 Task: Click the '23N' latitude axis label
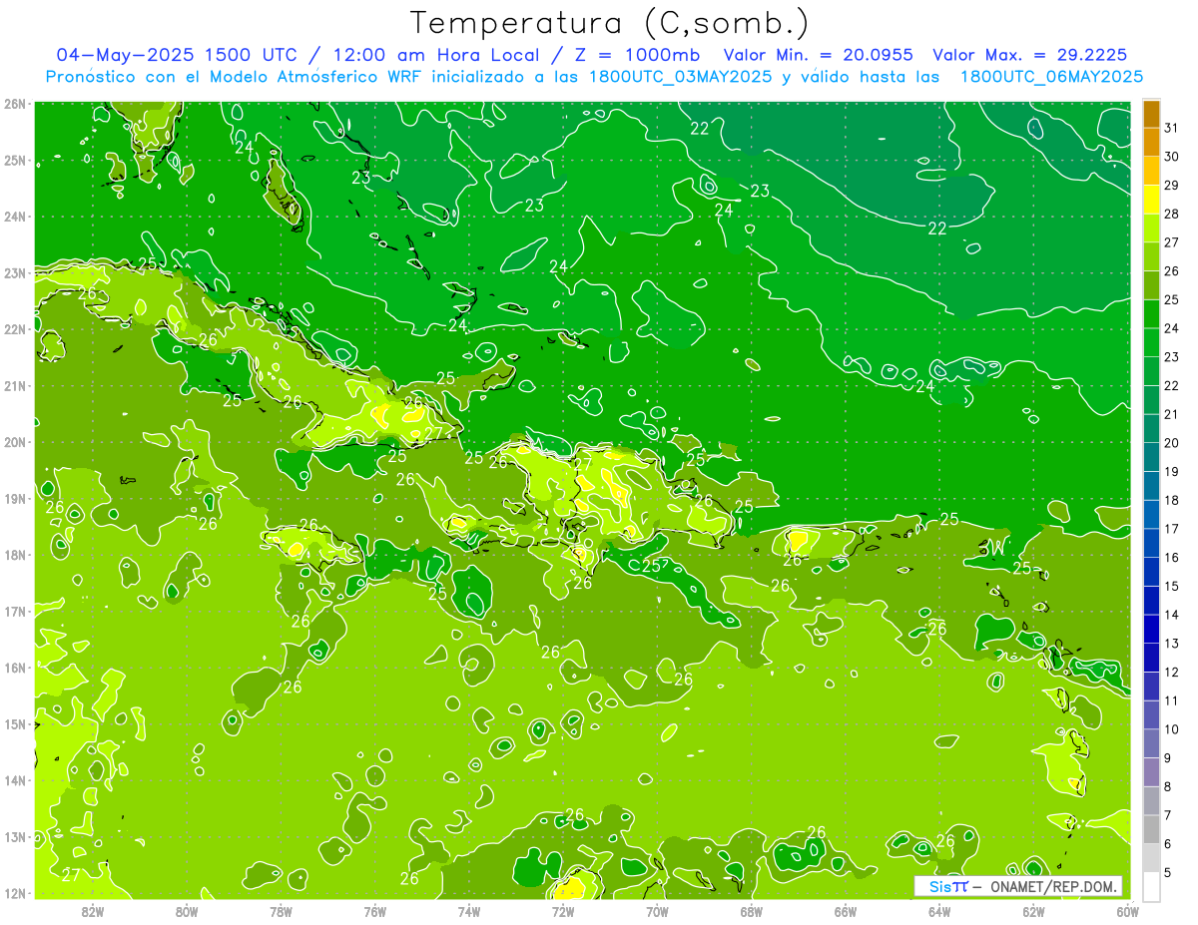pos(15,272)
